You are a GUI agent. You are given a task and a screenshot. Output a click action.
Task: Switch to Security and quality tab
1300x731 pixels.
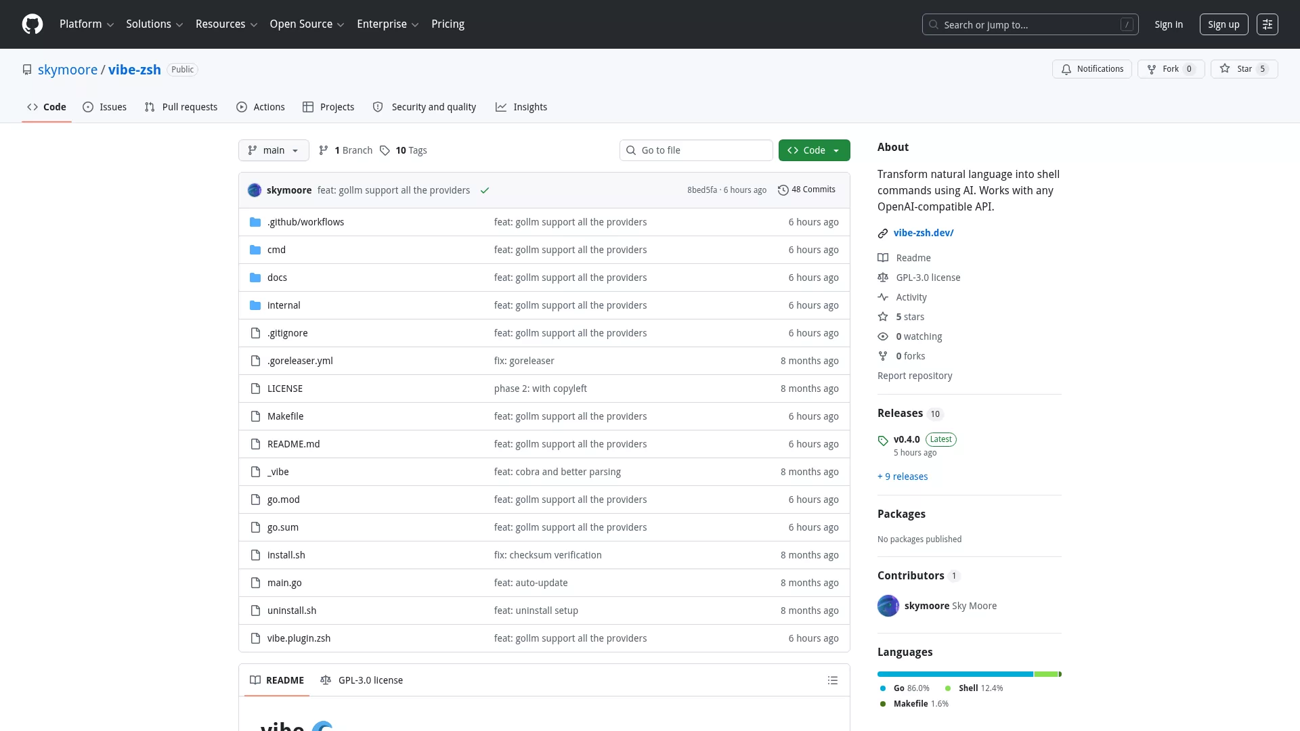click(425, 107)
